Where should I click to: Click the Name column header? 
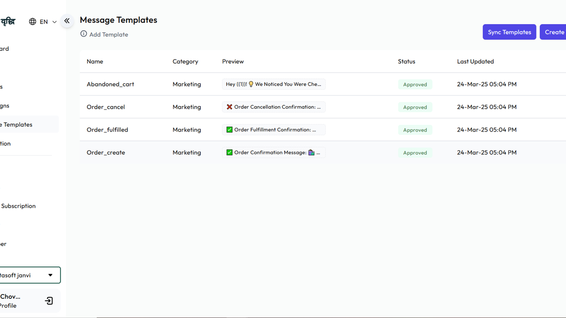tap(95, 61)
